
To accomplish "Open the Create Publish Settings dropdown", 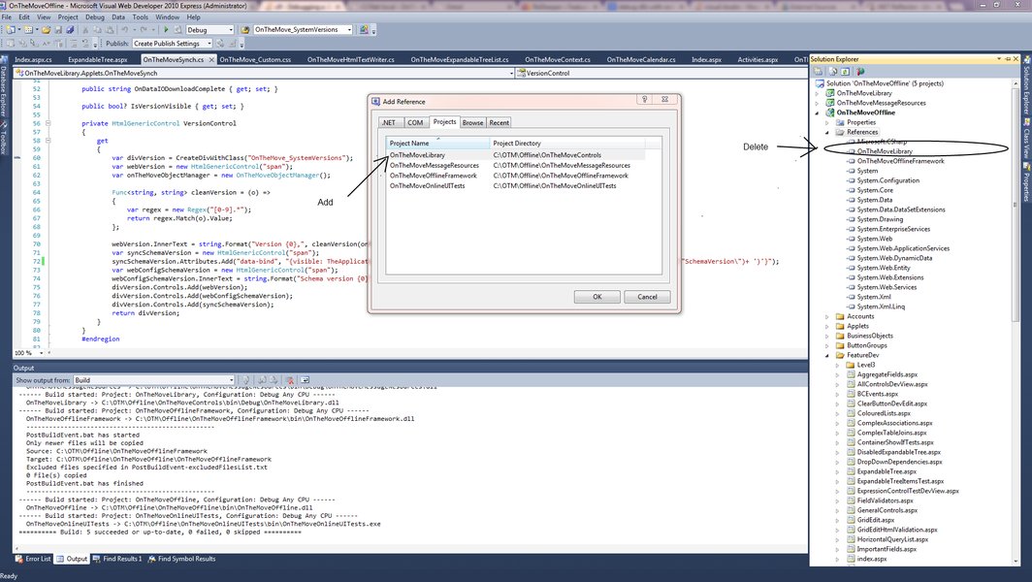I will click(x=210, y=44).
